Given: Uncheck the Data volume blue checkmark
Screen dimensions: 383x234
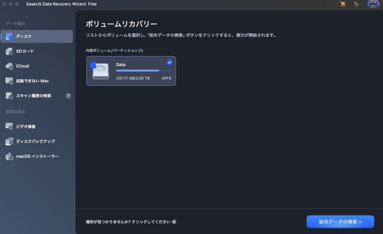Looking at the screenshot, I should click(169, 62).
